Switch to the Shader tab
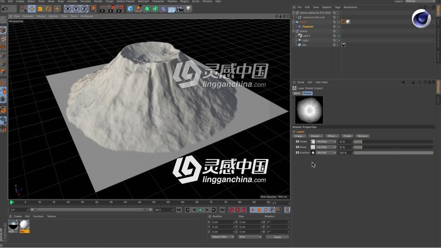The width and height of the screenshot is (441, 248). pyautogui.click(x=307, y=93)
